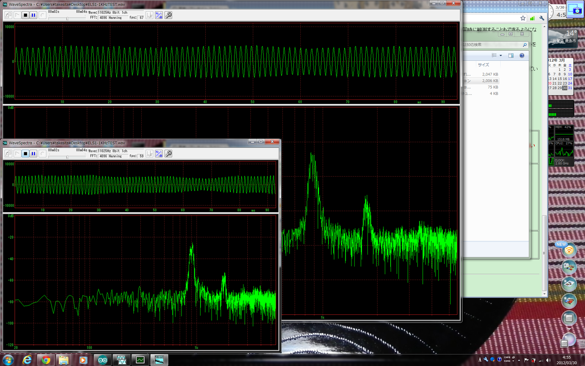Image resolution: width=585 pixels, height=366 pixels.
Task: Pause playback in the smaller WaveSpectra window
Action: 33,154
